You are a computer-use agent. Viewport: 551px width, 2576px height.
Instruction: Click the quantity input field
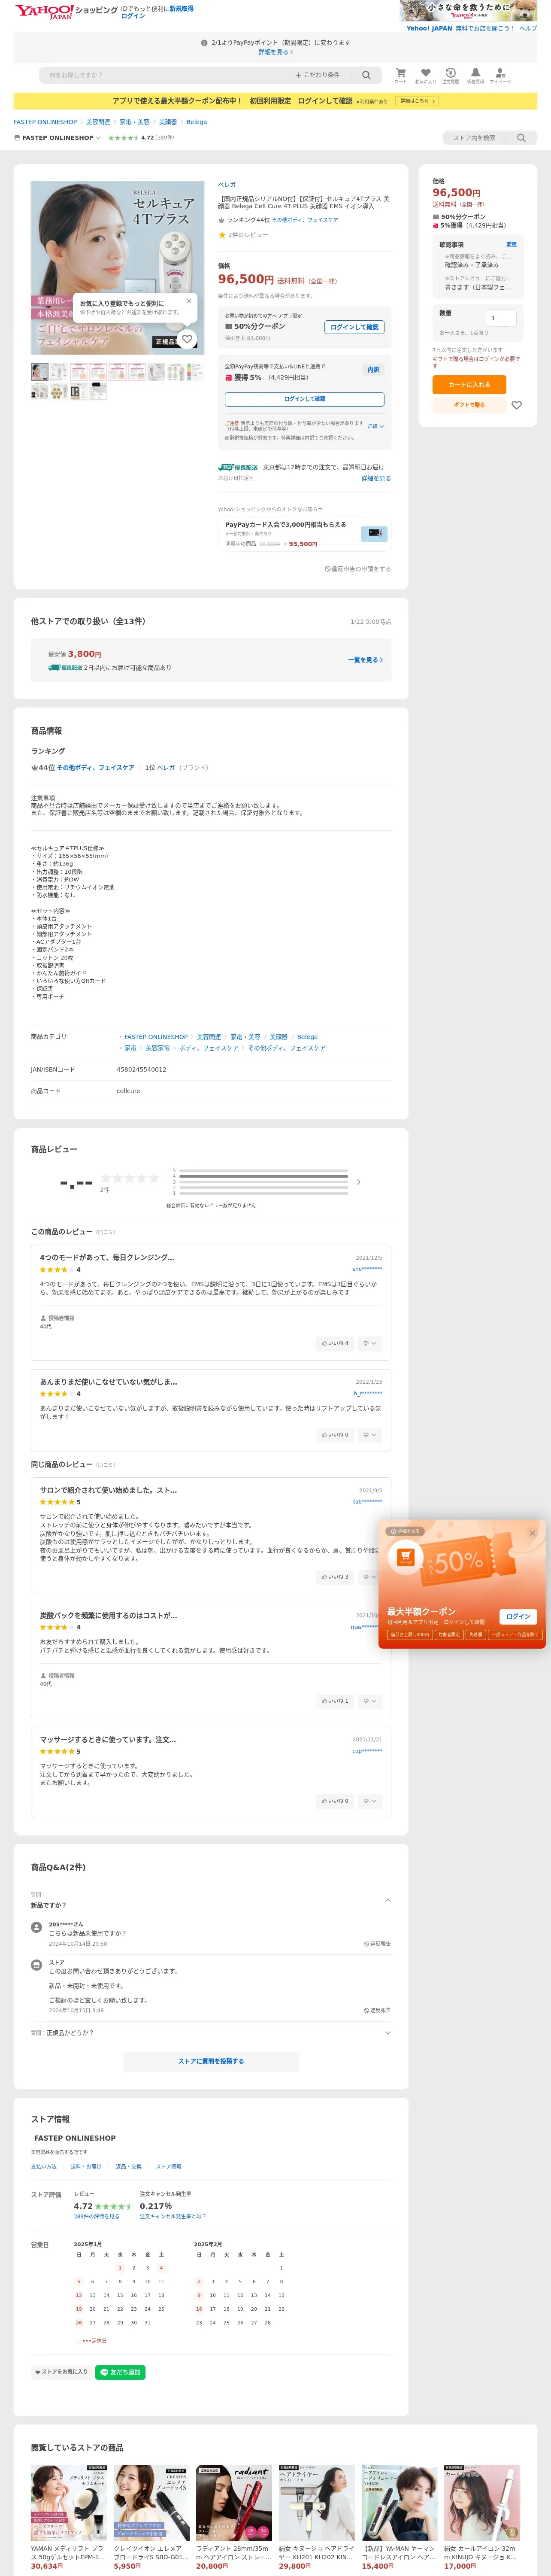click(x=501, y=318)
